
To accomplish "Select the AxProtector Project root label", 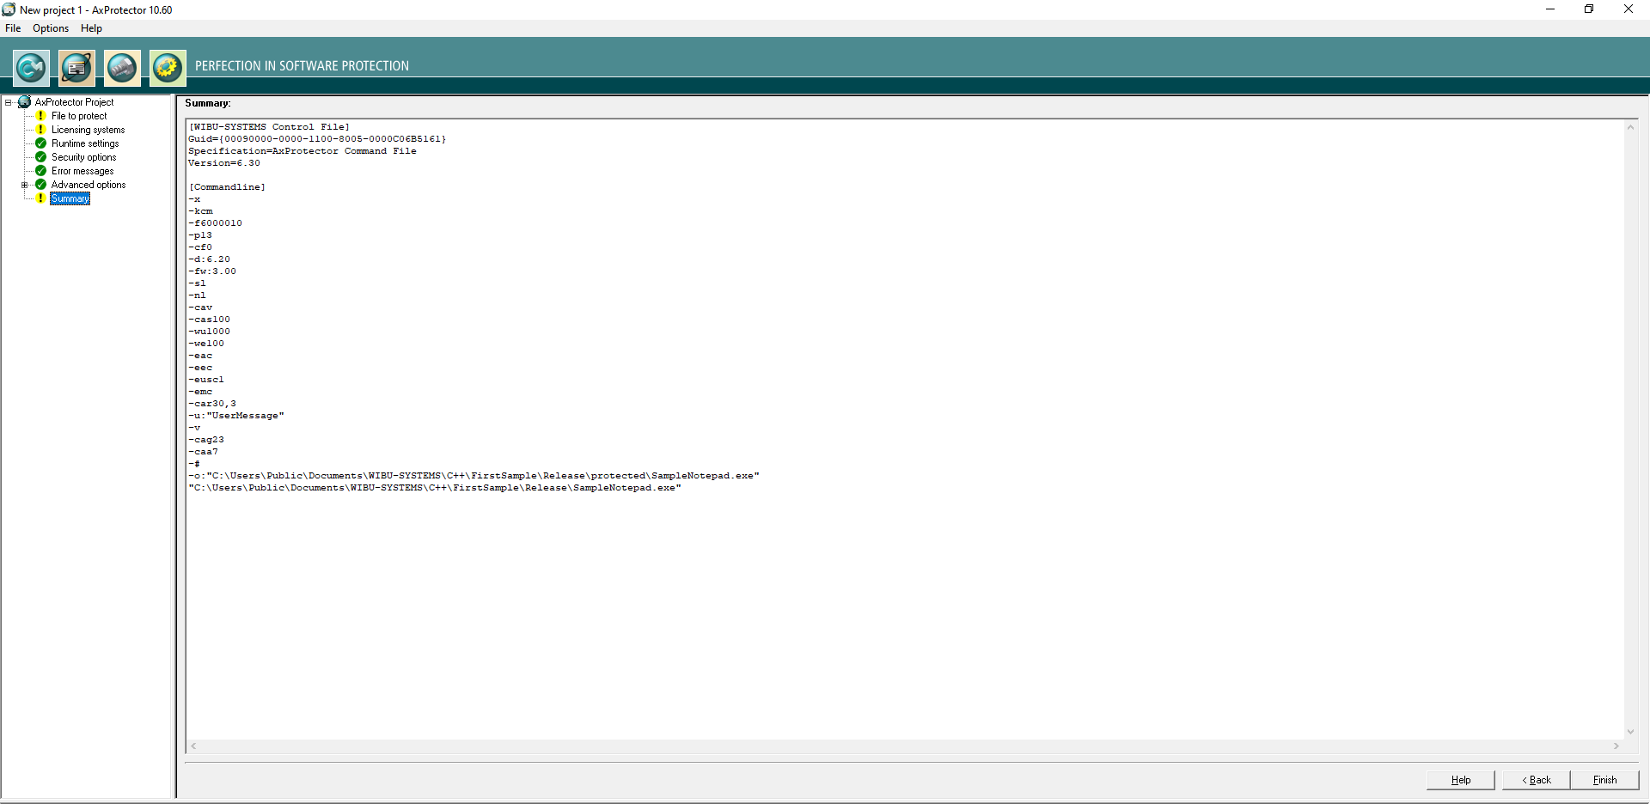I will (x=74, y=102).
